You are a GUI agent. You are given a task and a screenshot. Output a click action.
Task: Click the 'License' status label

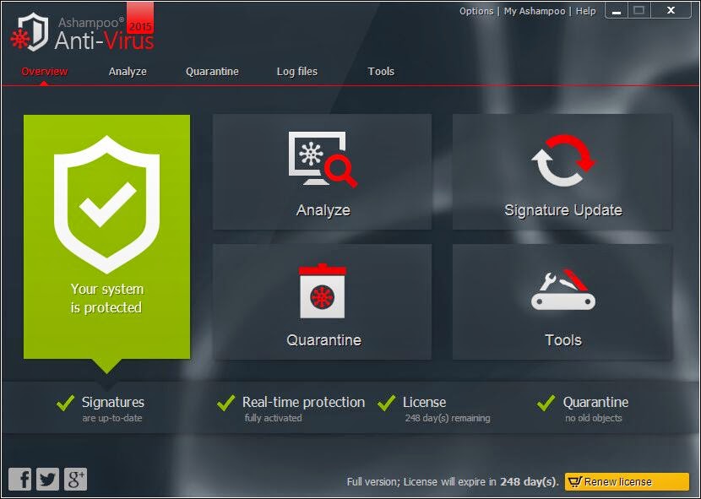click(x=424, y=402)
